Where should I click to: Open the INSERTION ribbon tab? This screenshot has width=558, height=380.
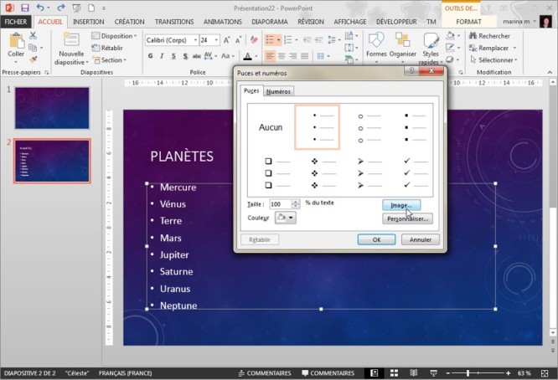[x=88, y=21]
